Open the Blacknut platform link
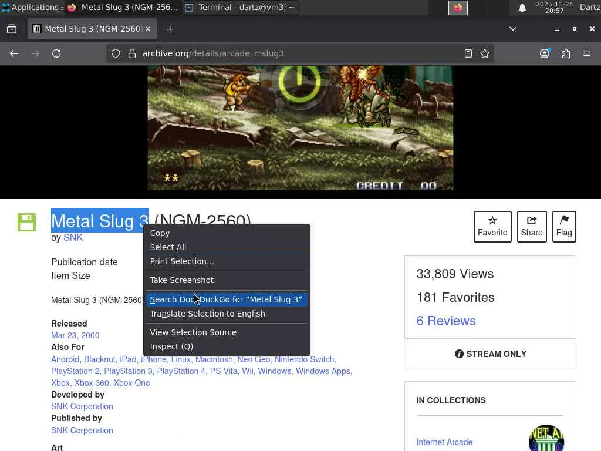This screenshot has width=601, height=451. click(x=99, y=359)
